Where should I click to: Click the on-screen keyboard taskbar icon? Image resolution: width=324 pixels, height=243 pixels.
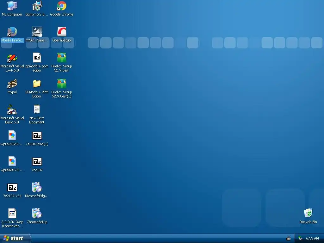(289, 239)
